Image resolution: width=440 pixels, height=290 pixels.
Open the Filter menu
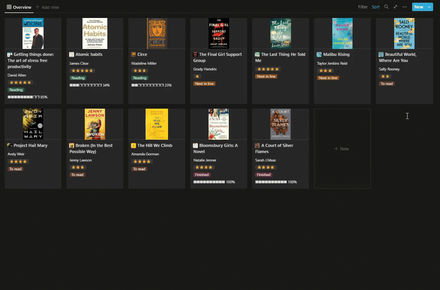click(x=363, y=7)
